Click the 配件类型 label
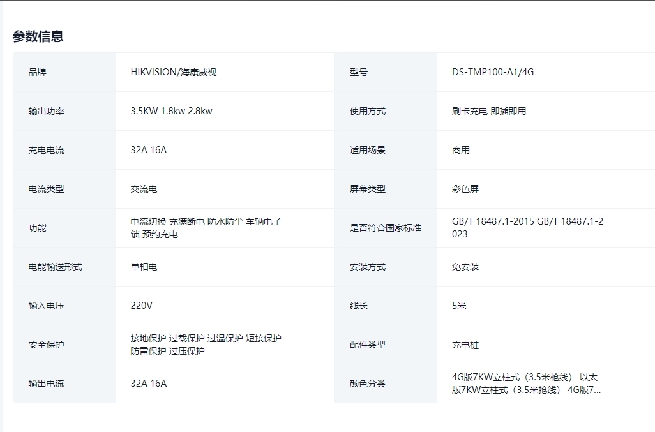 click(x=368, y=345)
